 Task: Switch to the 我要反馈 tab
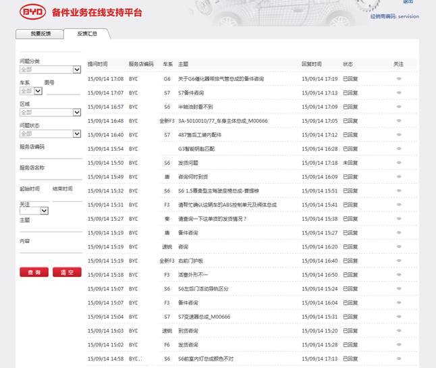38,34
